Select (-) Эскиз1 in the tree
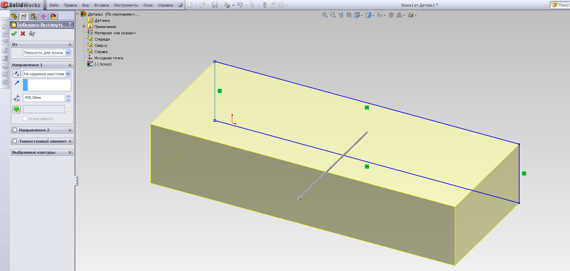This screenshot has height=271, width=570. tap(103, 64)
